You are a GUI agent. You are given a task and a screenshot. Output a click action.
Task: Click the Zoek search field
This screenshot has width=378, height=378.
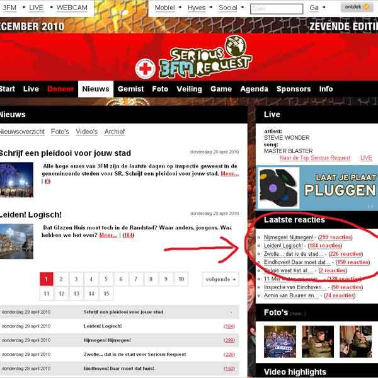[267, 9]
